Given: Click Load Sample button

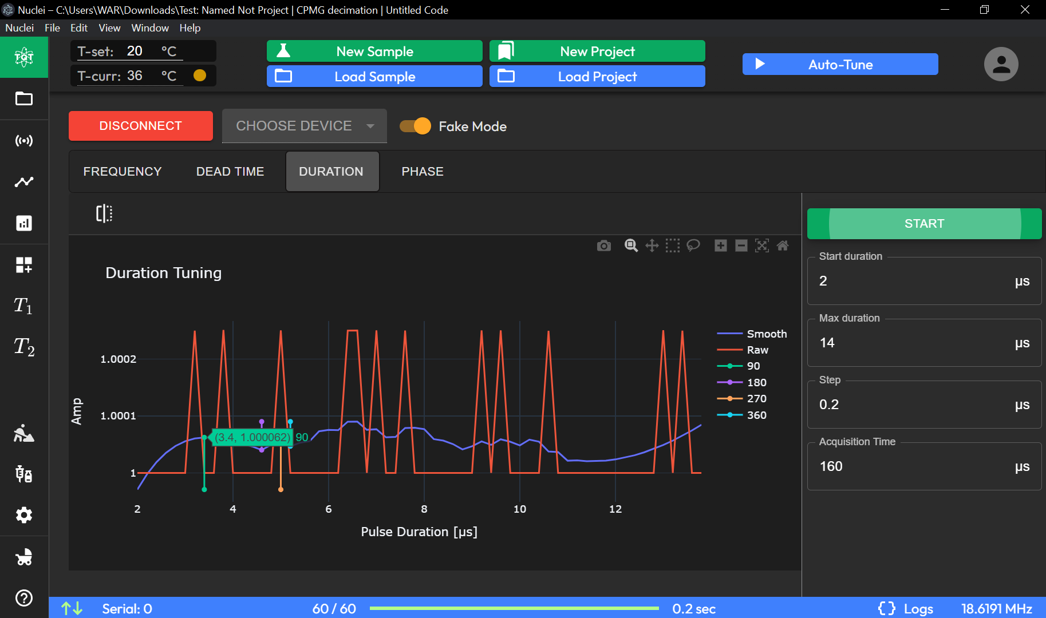Looking at the screenshot, I should point(374,76).
